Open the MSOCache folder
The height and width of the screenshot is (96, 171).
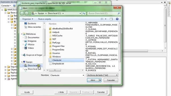[57, 36]
